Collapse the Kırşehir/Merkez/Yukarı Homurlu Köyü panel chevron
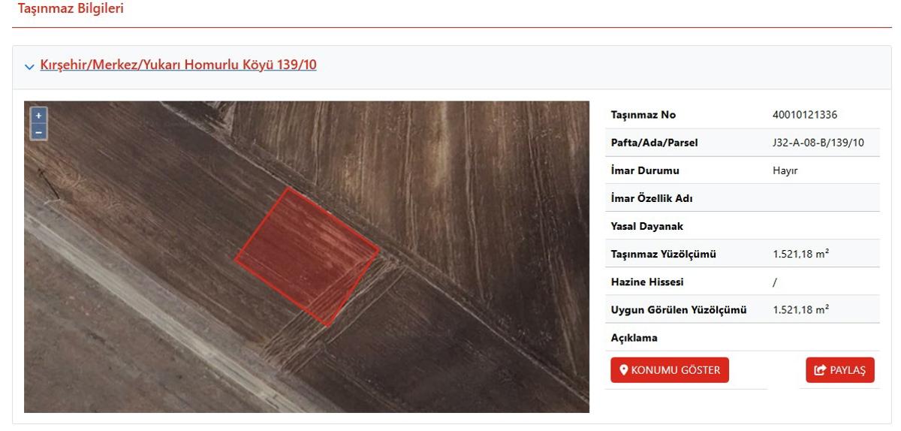This screenshot has height=431, width=901. (x=29, y=66)
